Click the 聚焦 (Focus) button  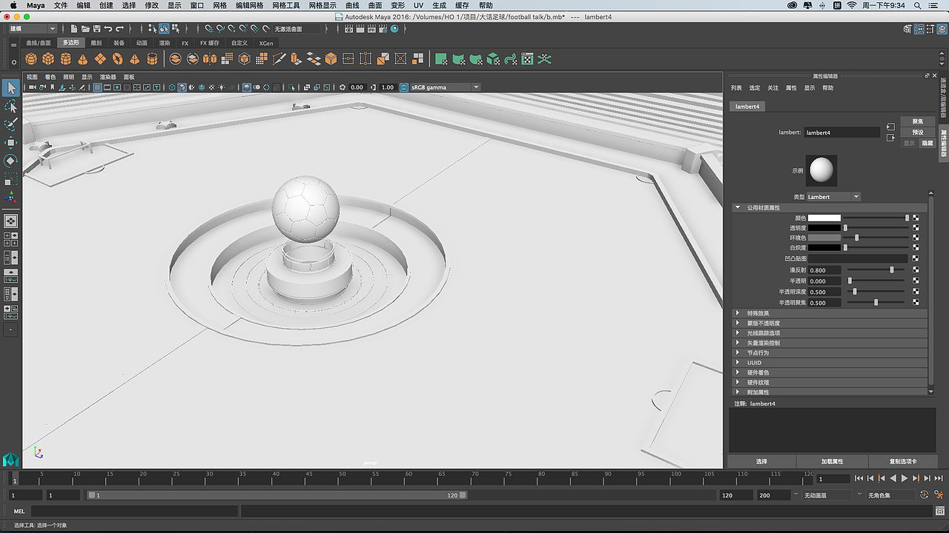point(918,121)
